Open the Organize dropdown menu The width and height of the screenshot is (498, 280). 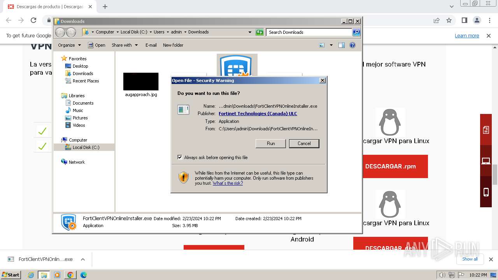(x=69, y=45)
